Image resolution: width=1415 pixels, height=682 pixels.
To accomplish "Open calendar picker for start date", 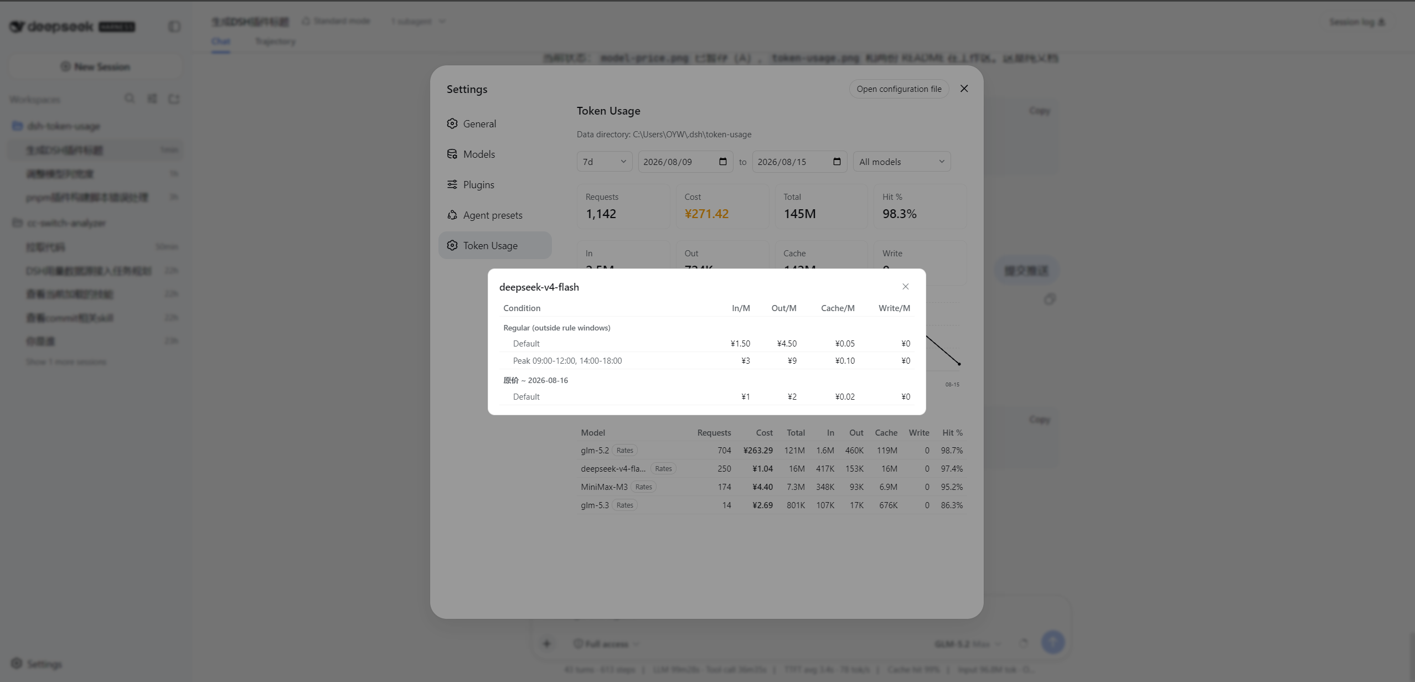I will coord(723,162).
